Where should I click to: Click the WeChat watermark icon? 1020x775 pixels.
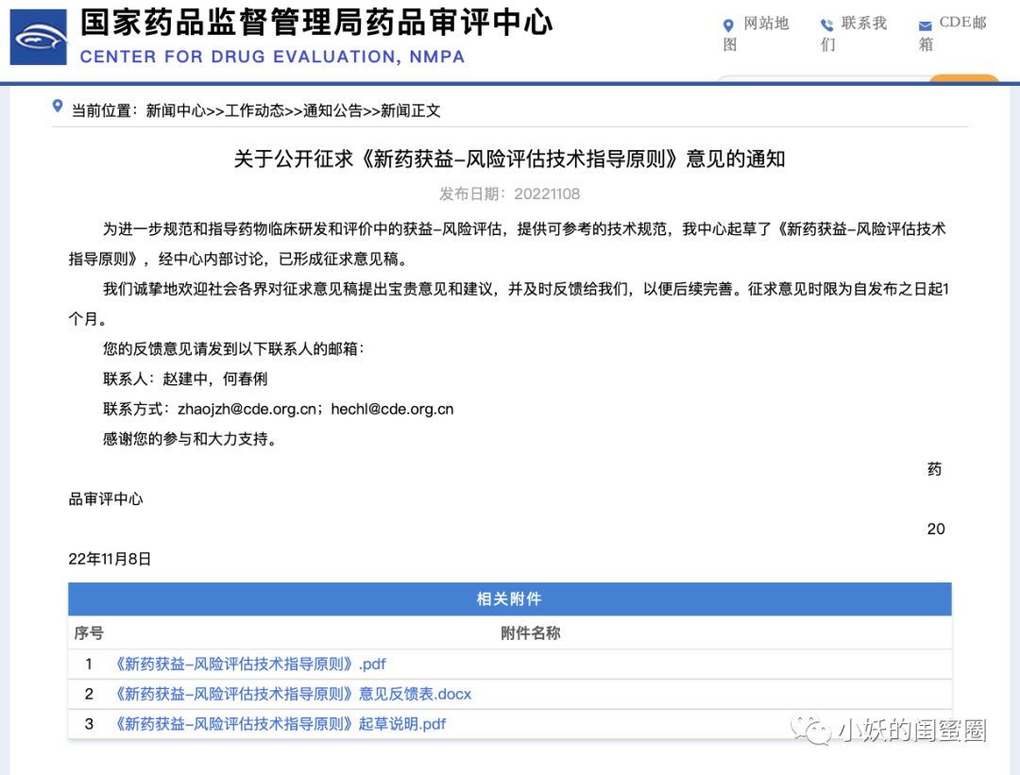point(811,730)
